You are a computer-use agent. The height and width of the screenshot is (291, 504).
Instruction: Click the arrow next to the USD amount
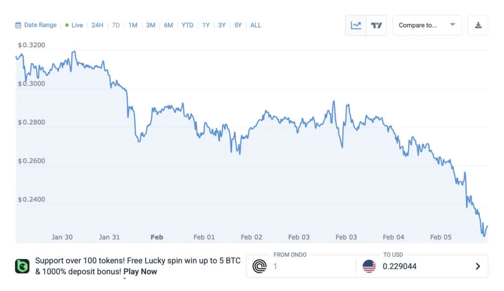[x=477, y=266]
